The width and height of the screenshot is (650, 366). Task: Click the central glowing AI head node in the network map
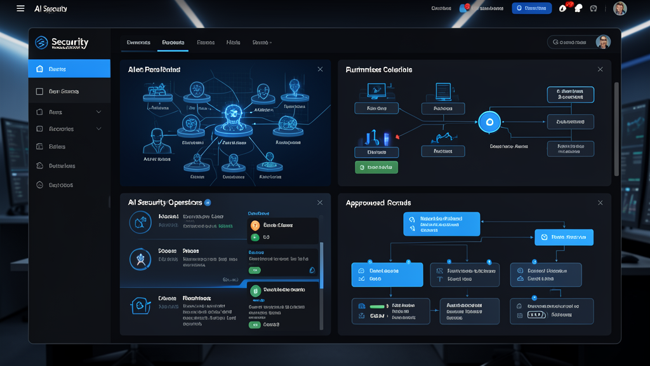(234, 118)
